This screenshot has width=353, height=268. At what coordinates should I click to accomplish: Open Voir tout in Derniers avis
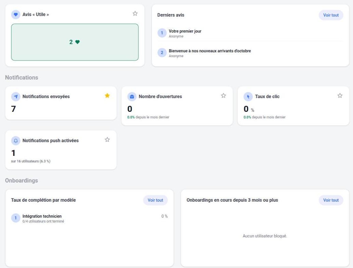(x=331, y=15)
